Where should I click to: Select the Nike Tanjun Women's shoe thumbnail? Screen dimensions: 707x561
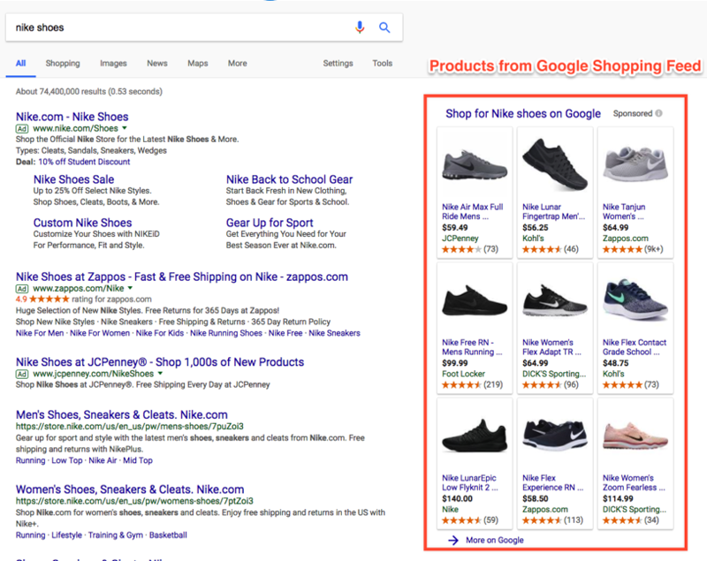click(635, 163)
